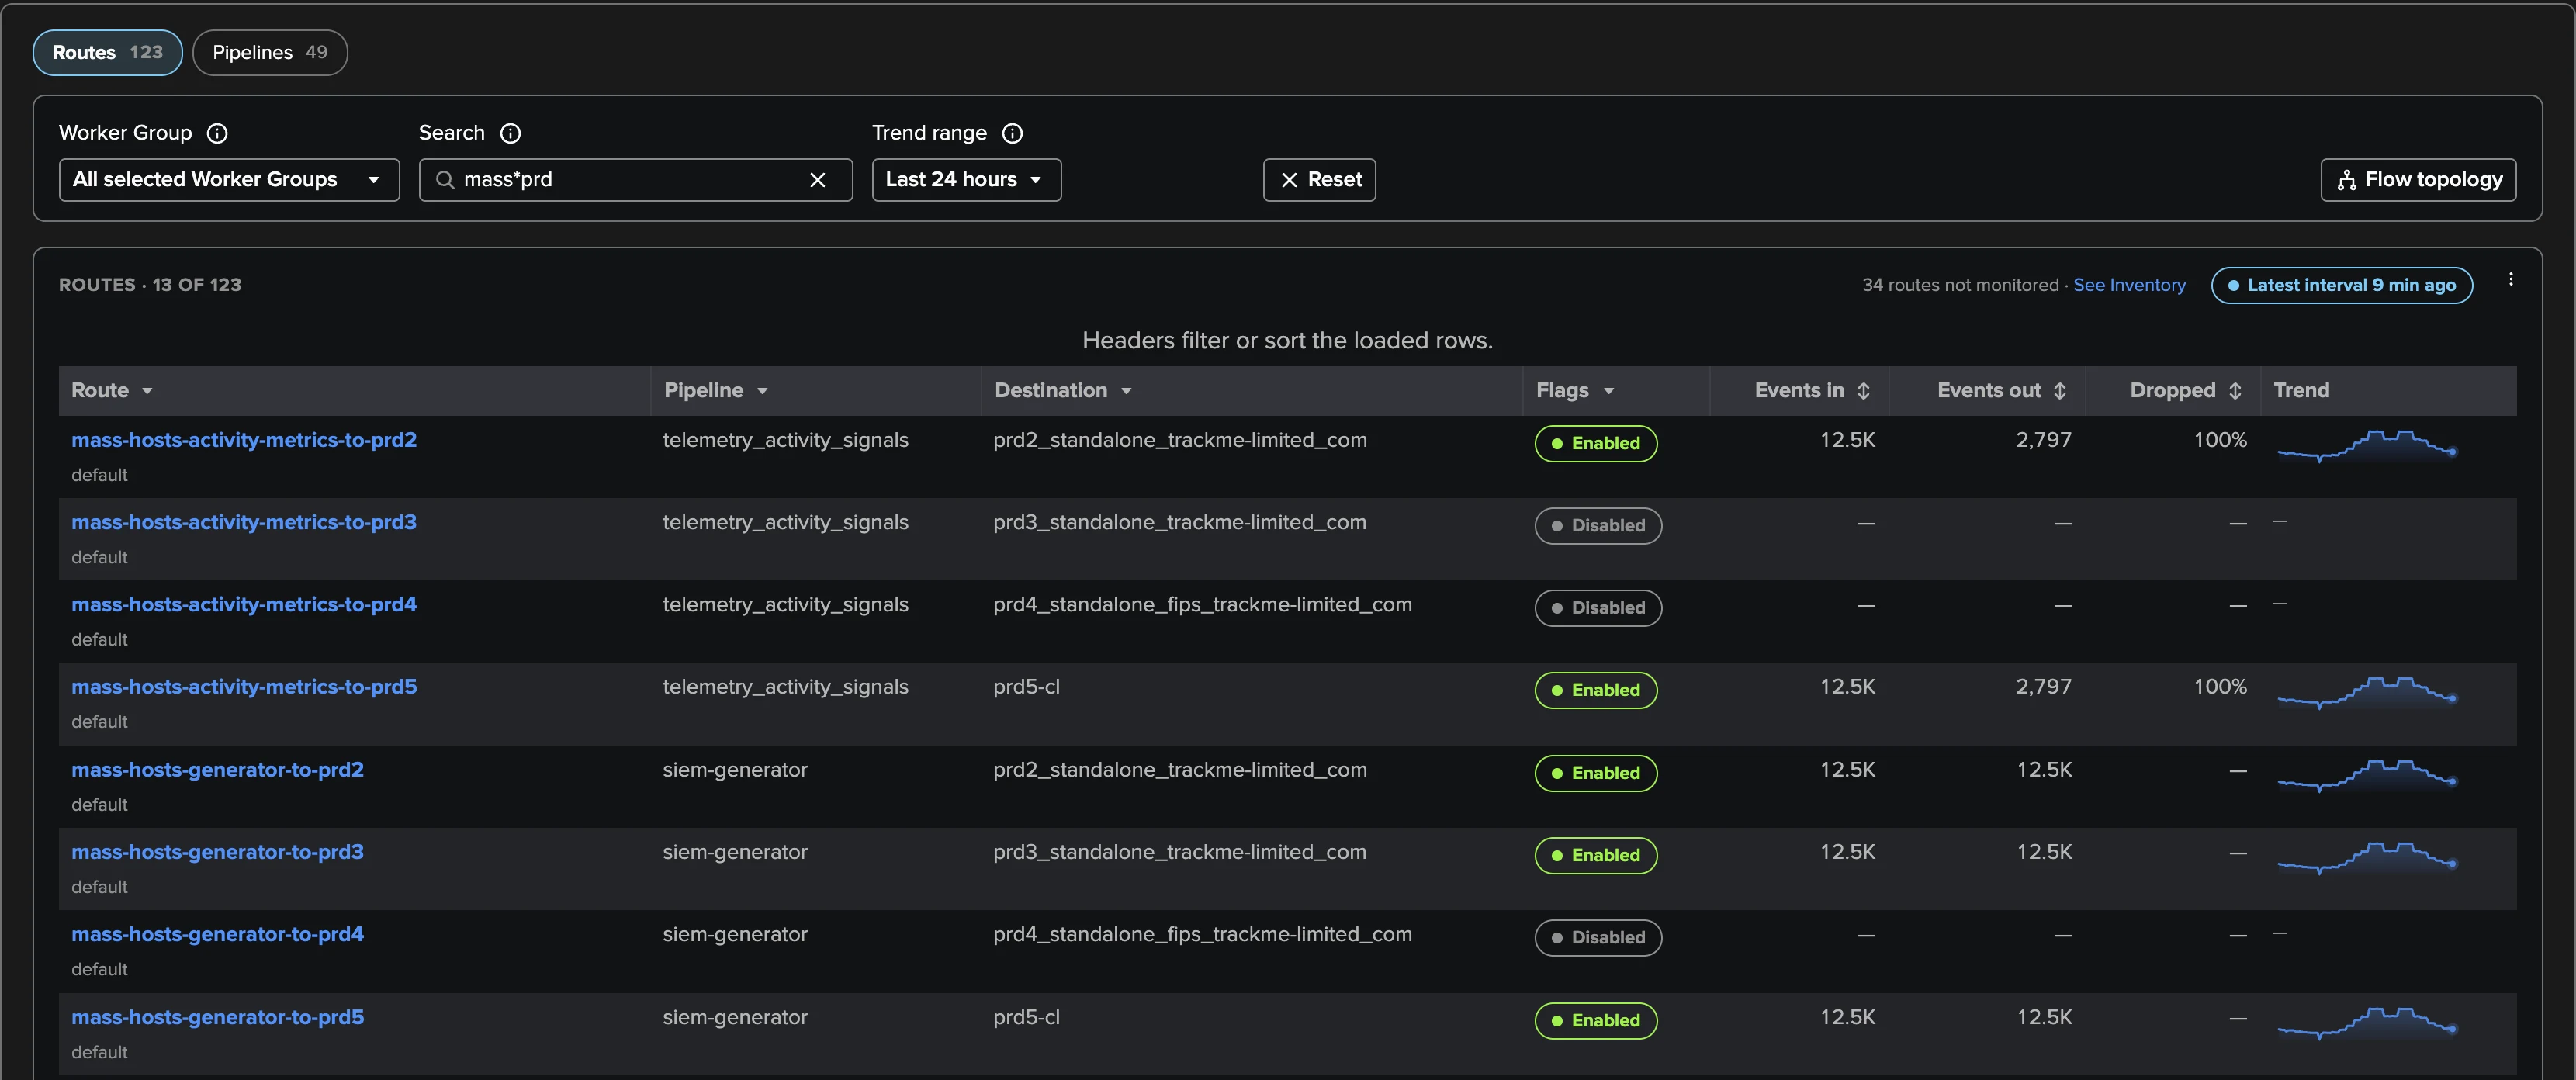Open route mass-hosts-activity-metrics-to-prd4

244,604
